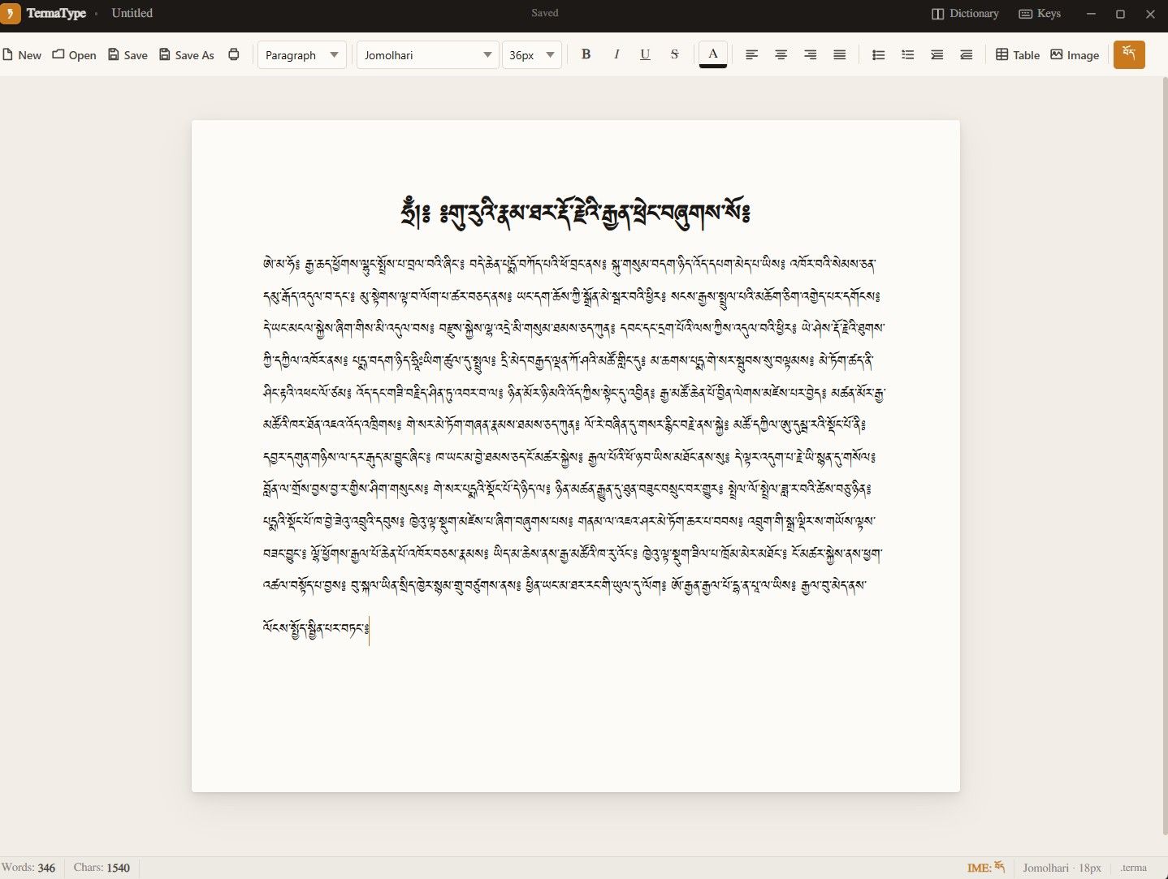The height and width of the screenshot is (879, 1168).
Task: Click the print icon
Action: coord(234,54)
